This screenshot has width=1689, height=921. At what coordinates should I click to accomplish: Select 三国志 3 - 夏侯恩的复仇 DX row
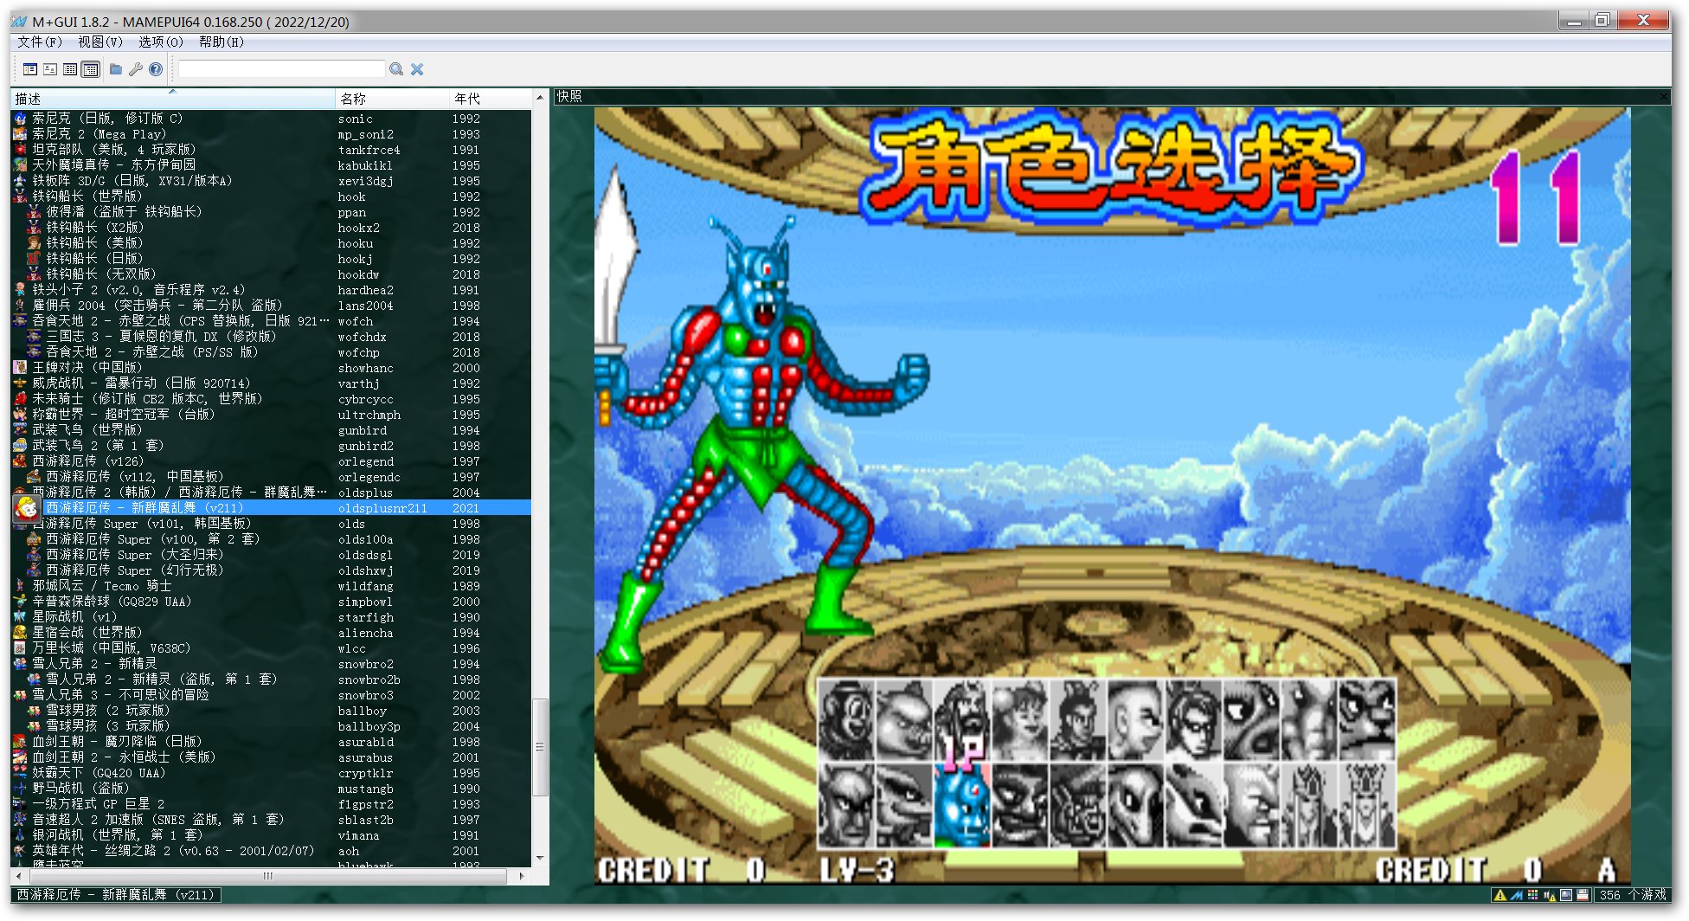pos(272,337)
